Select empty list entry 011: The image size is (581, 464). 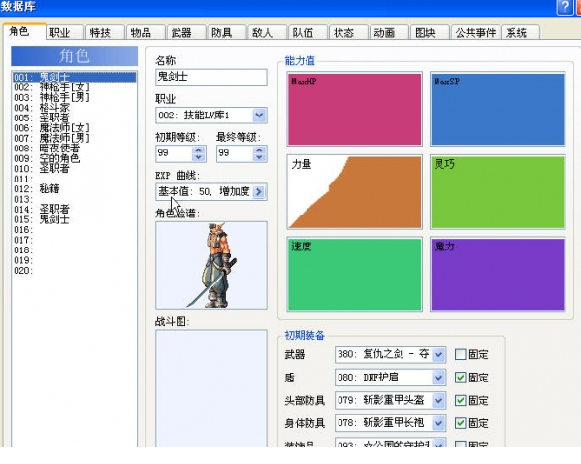click(74, 180)
